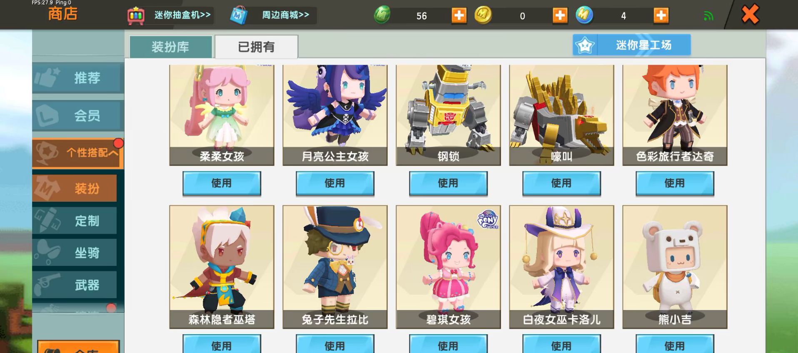Click the green network signal icon
This screenshot has width=798, height=353.
[708, 16]
